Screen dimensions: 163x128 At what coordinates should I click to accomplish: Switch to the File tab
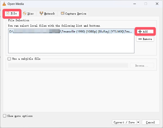click(12, 14)
